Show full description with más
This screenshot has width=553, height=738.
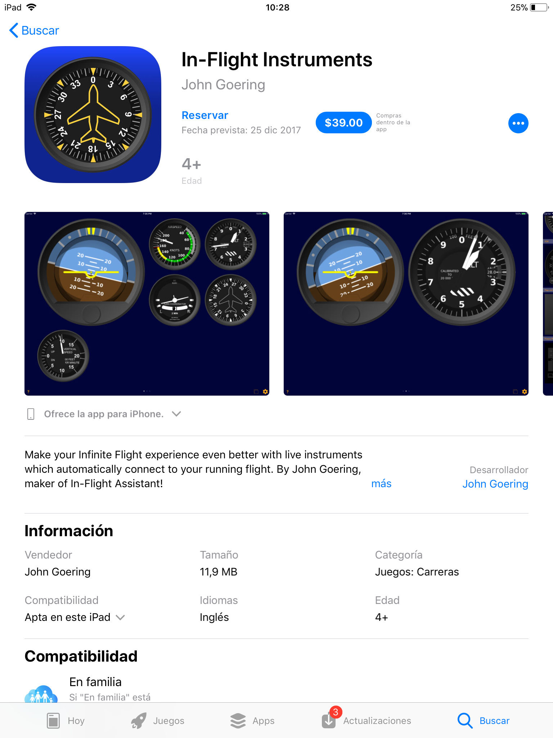pyautogui.click(x=381, y=484)
